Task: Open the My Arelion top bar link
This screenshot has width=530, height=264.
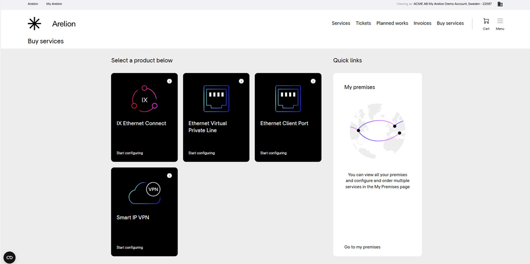Action: pos(54,4)
